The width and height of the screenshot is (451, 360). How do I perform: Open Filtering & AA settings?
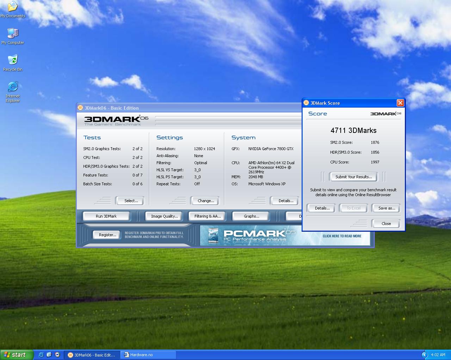tap(208, 216)
